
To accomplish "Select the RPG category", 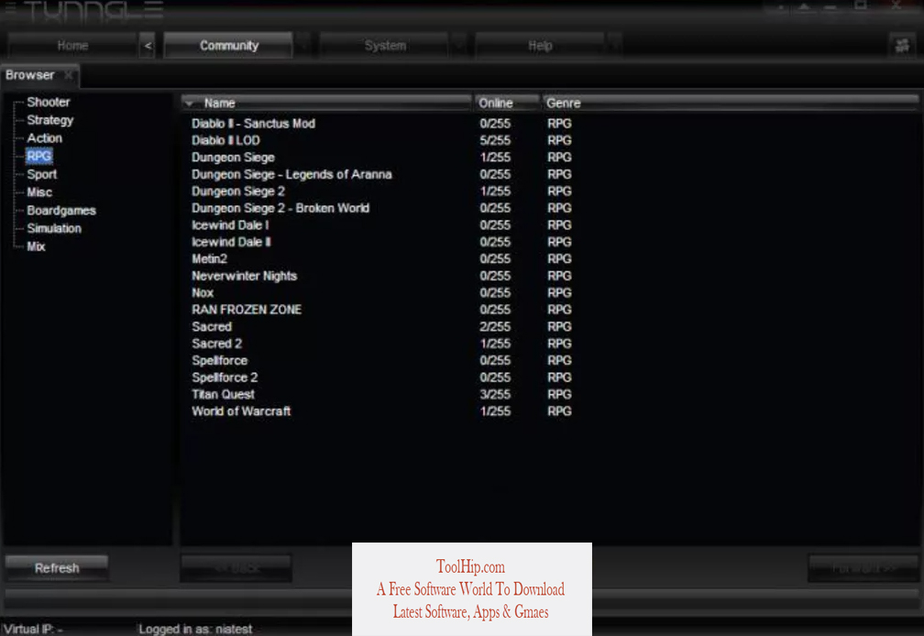I will (x=38, y=156).
